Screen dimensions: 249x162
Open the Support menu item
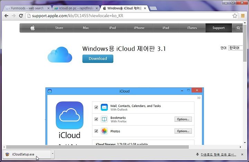tap(219, 28)
